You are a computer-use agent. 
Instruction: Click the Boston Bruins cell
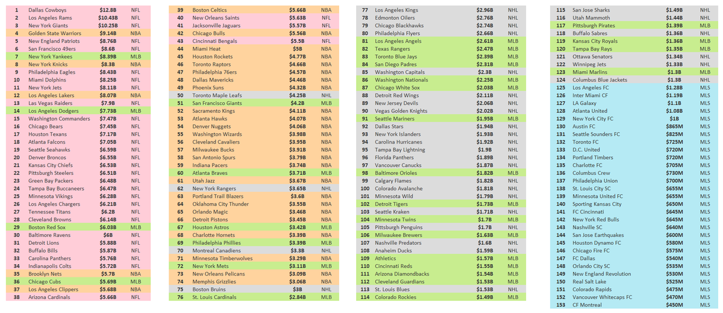[x=209, y=289]
